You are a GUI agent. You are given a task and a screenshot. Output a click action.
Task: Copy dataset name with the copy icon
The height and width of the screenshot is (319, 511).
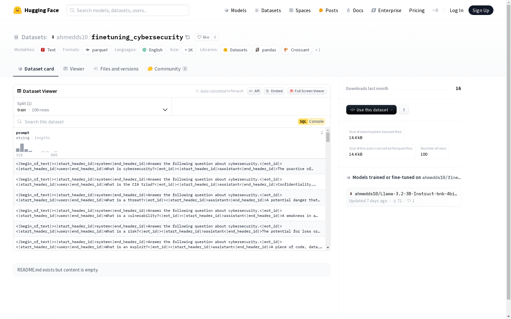pos(188,37)
